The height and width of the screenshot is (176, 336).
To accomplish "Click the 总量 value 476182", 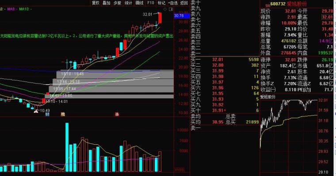I will (288, 41).
